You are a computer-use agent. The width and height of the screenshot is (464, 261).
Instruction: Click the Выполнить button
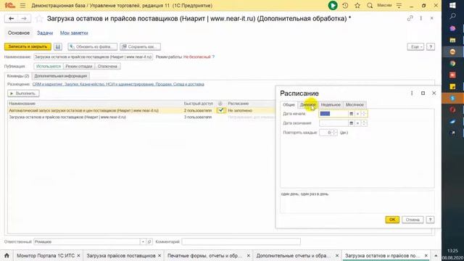23,94
